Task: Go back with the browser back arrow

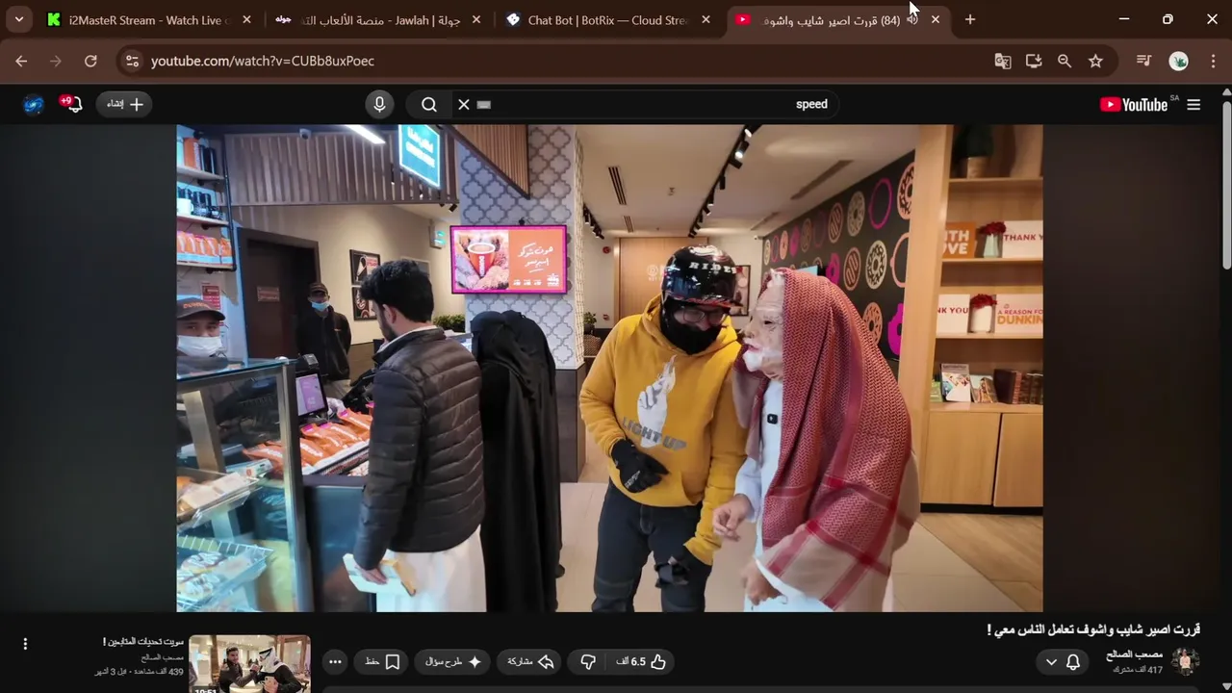Action: tap(21, 61)
